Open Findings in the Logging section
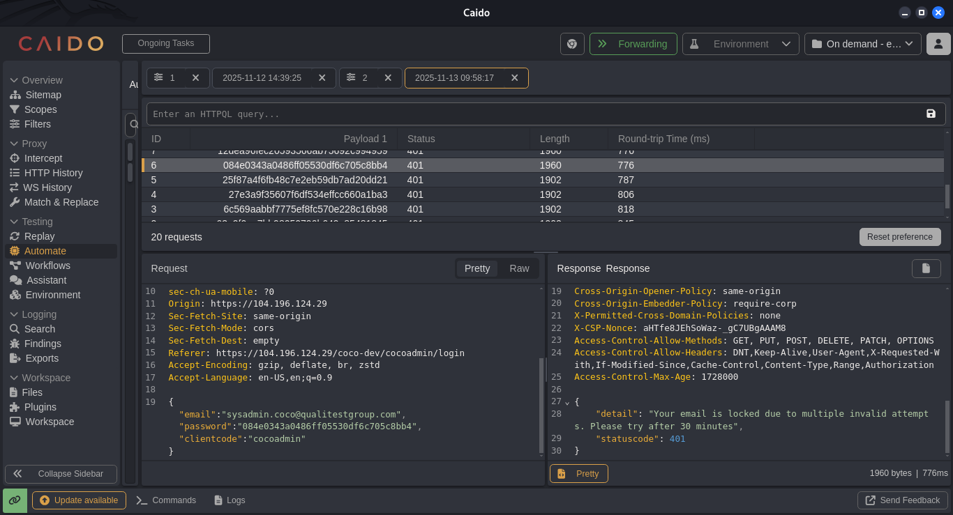The image size is (953, 515). pos(43,344)
